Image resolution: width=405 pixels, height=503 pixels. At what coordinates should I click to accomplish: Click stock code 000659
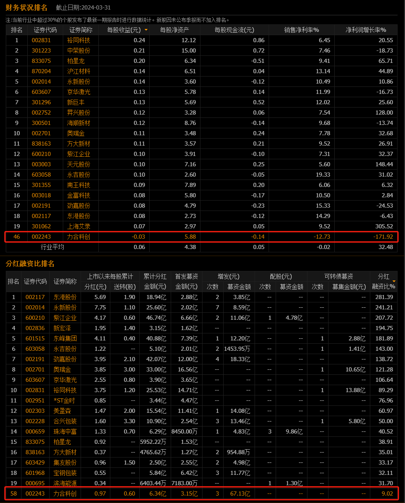35,431
